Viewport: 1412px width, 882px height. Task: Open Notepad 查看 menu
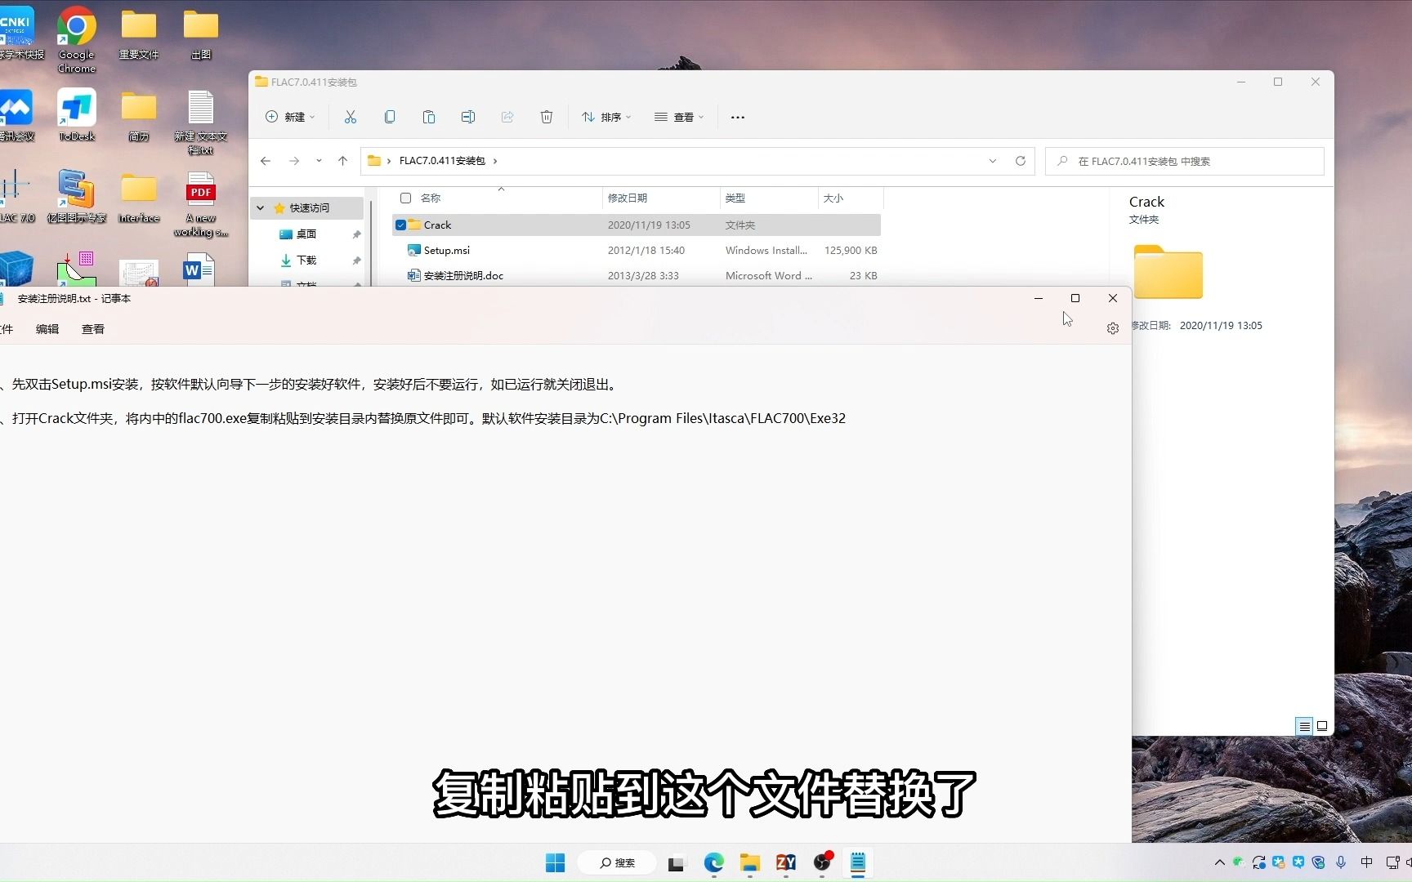coord(93,329)
